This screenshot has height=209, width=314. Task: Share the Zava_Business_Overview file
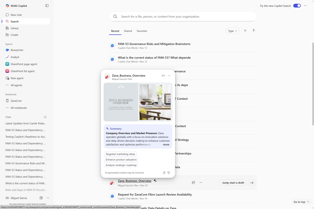tap(193, 183)
